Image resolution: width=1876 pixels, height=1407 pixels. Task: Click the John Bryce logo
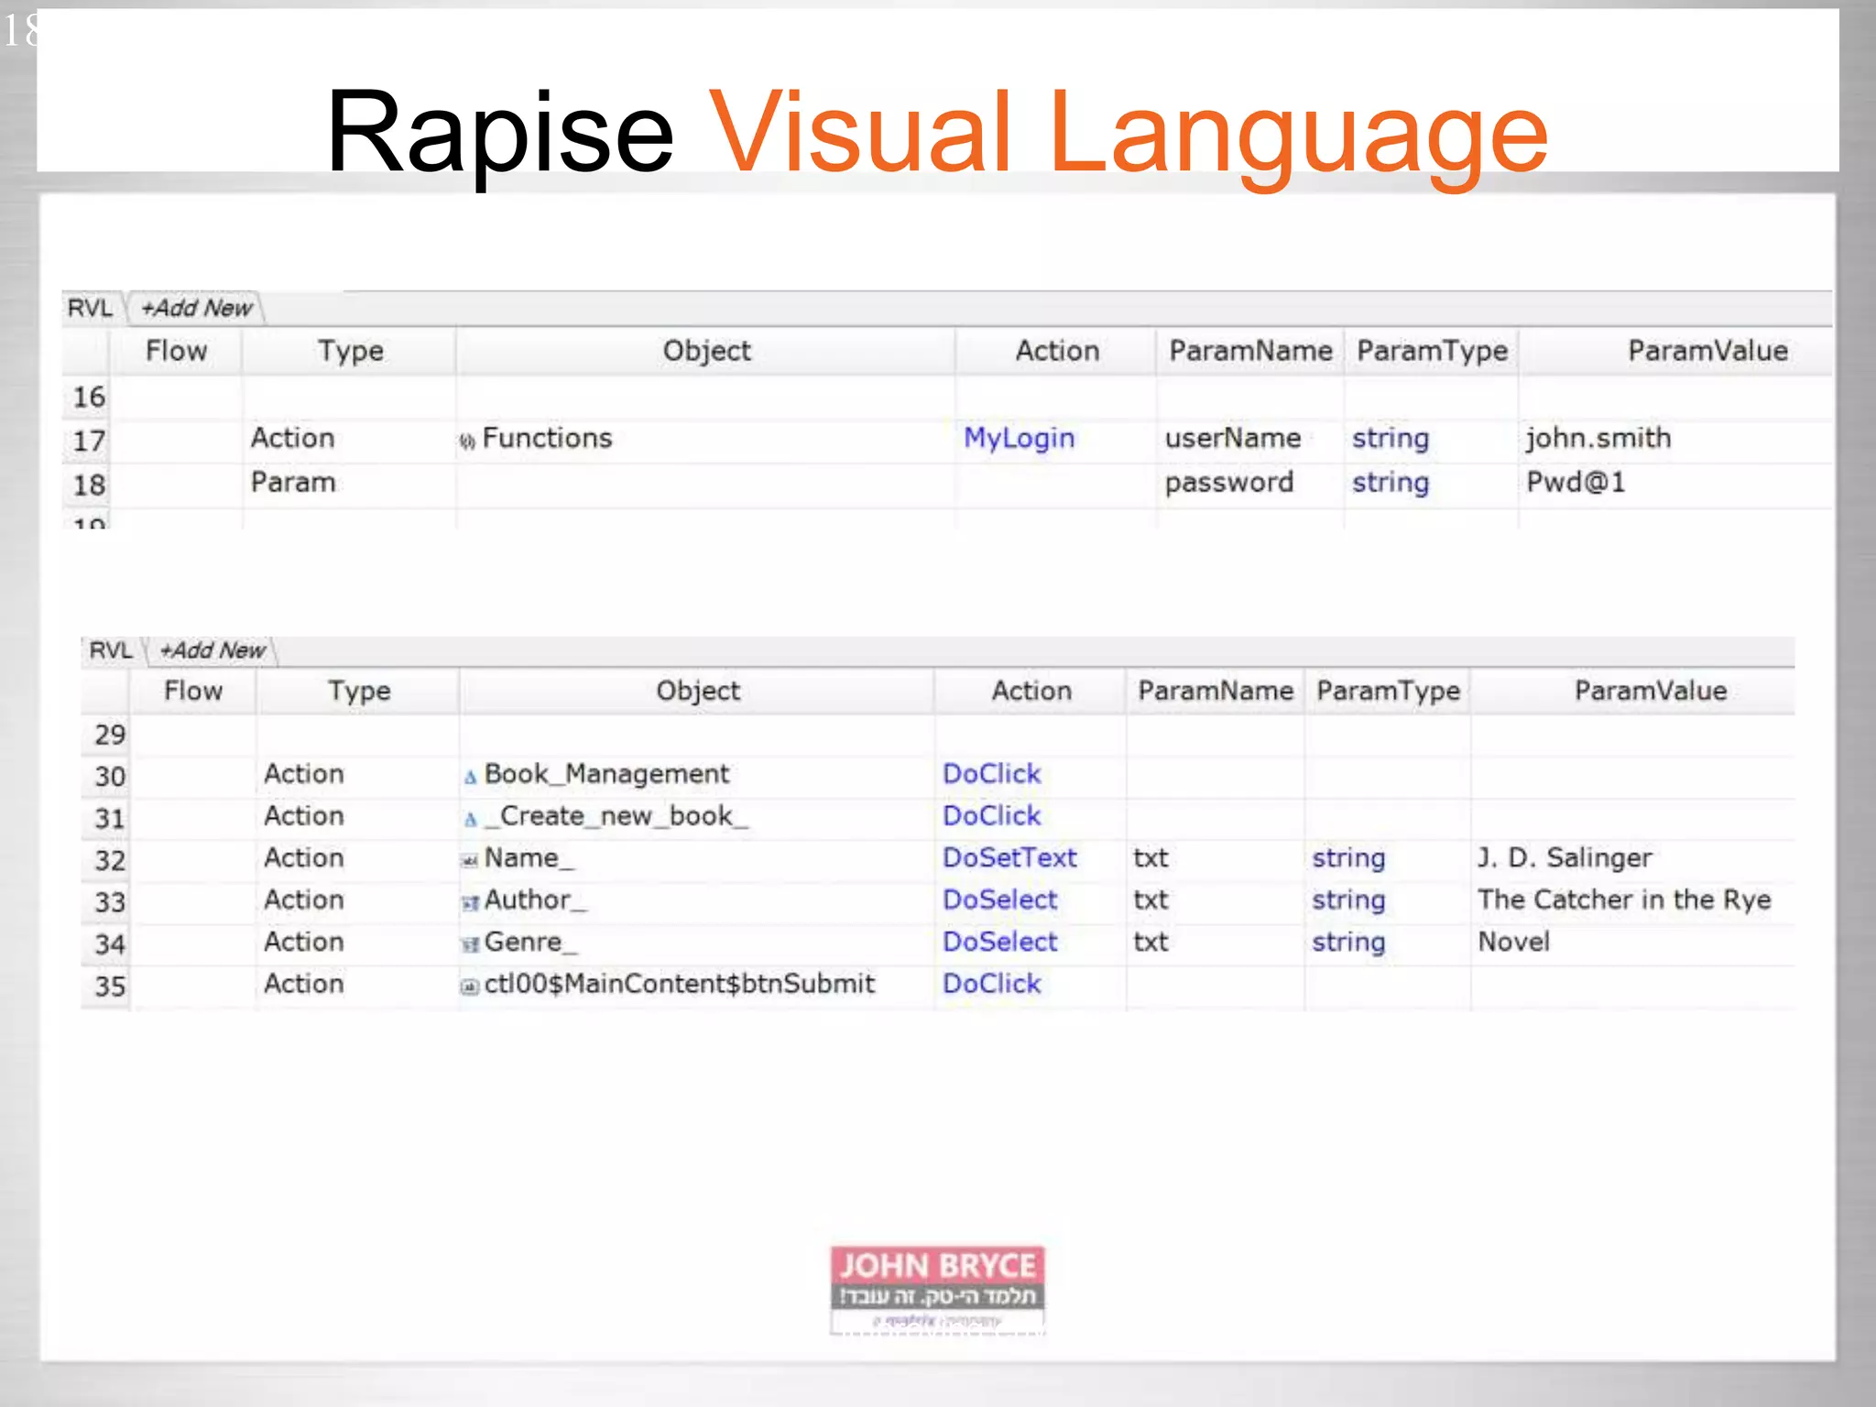tap(937, 1290)
